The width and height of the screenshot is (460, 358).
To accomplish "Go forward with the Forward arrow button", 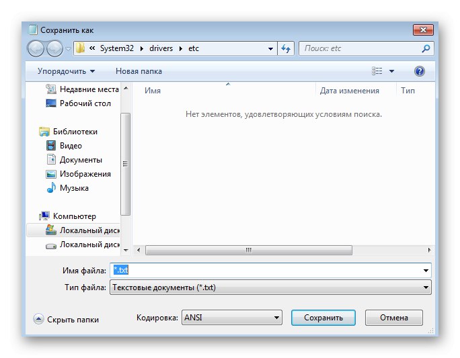I will 55,48.
